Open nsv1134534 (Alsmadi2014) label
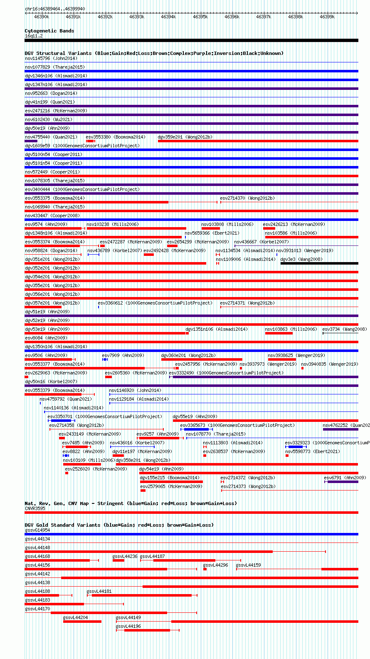 point(245,250)
